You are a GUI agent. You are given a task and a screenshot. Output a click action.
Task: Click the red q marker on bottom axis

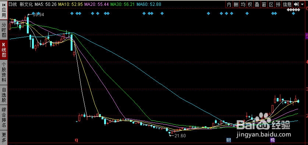(77, 140)
